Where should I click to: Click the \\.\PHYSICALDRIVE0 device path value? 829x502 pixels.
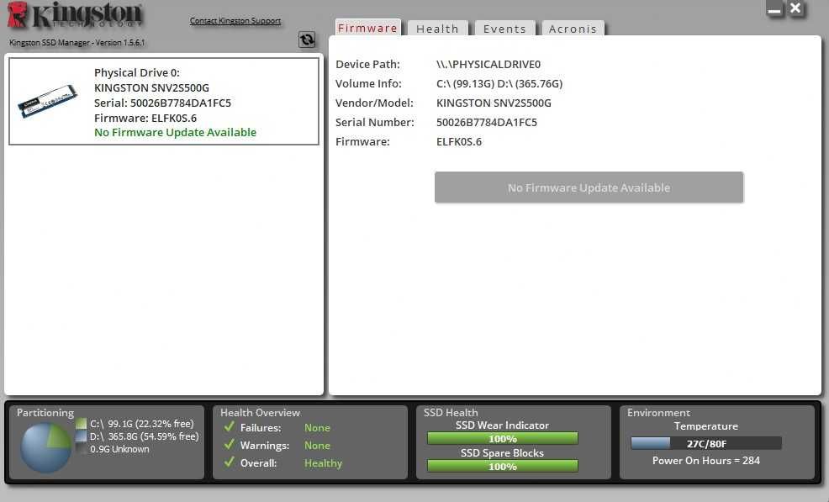point(488,65)
